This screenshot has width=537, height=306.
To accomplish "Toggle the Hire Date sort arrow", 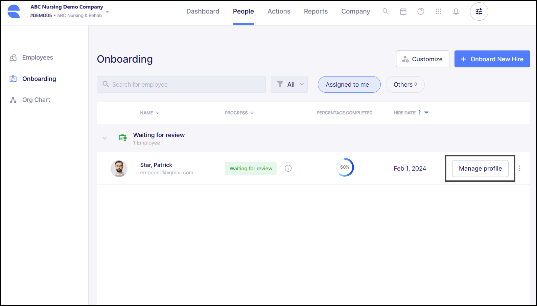I will pyautogui.click(x=419, y=112).
